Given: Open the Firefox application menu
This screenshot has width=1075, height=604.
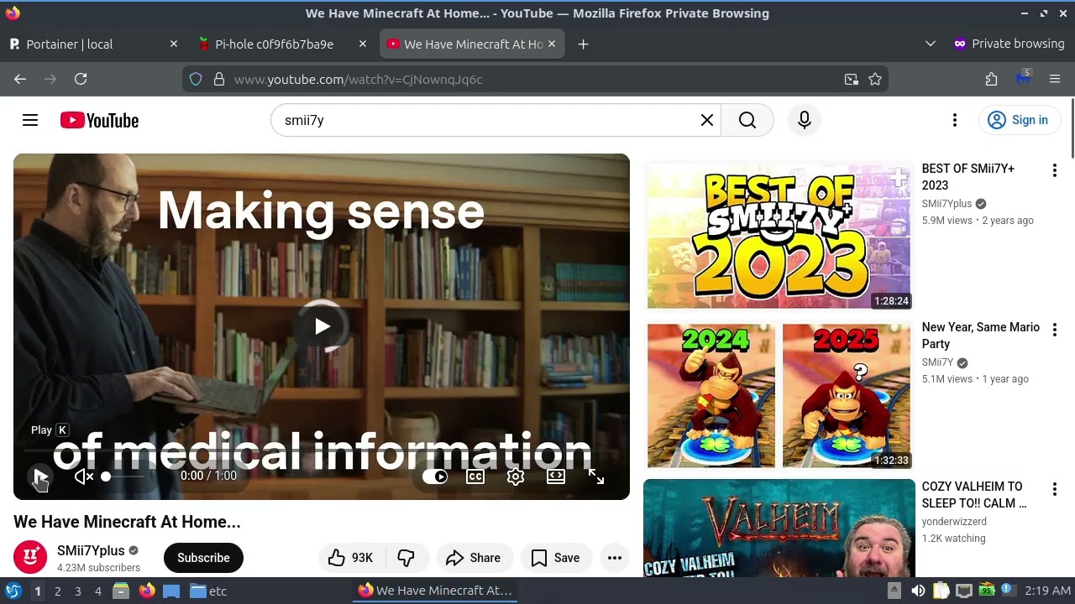Looking at the screenshot, I should 1055,79.
